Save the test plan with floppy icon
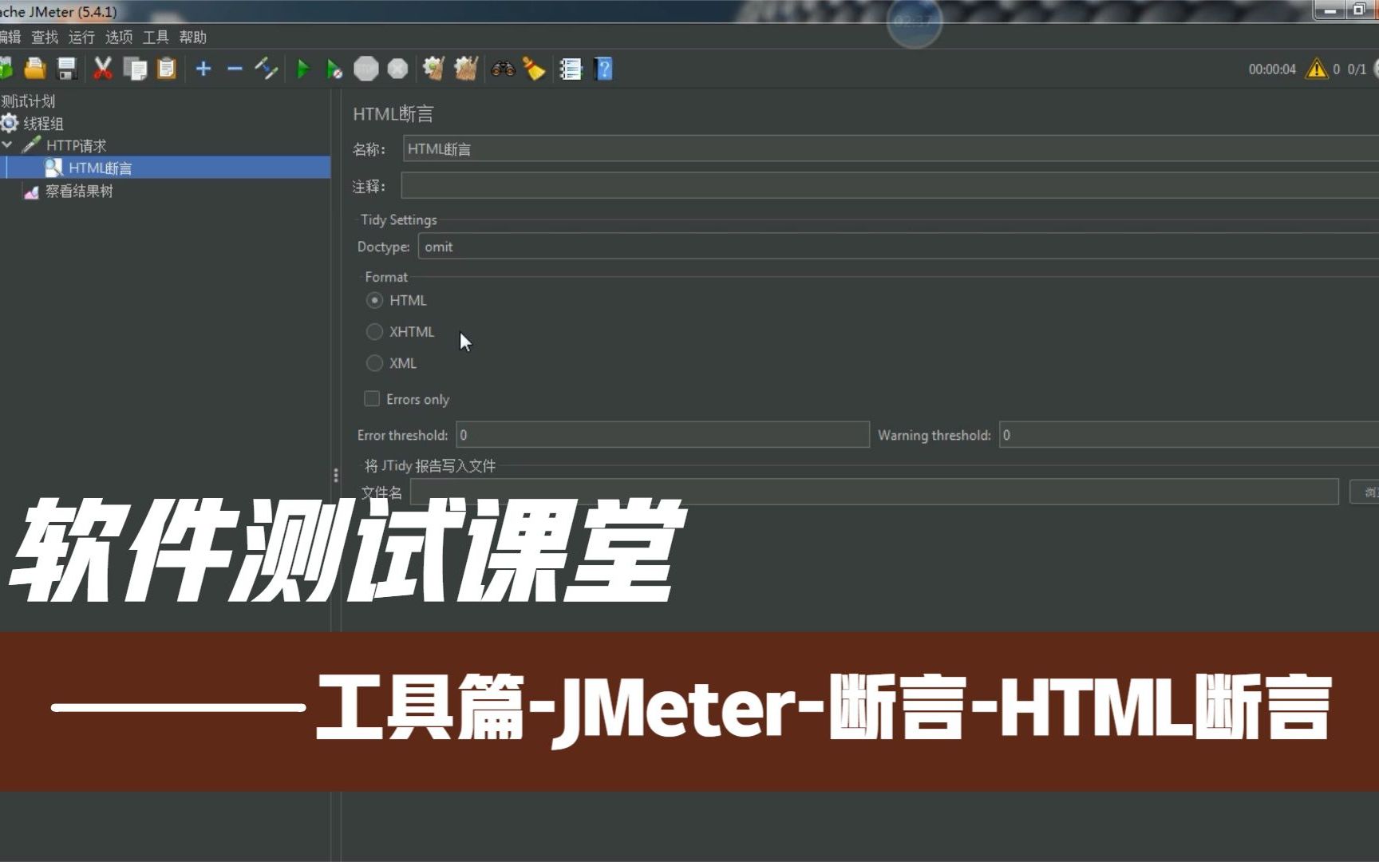 click(67, 69)
